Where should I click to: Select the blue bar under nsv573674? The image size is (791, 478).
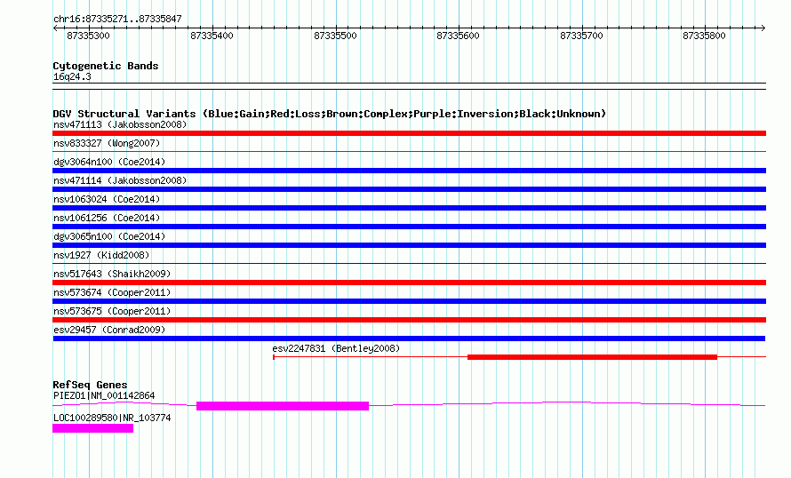[x=409, y=301]
